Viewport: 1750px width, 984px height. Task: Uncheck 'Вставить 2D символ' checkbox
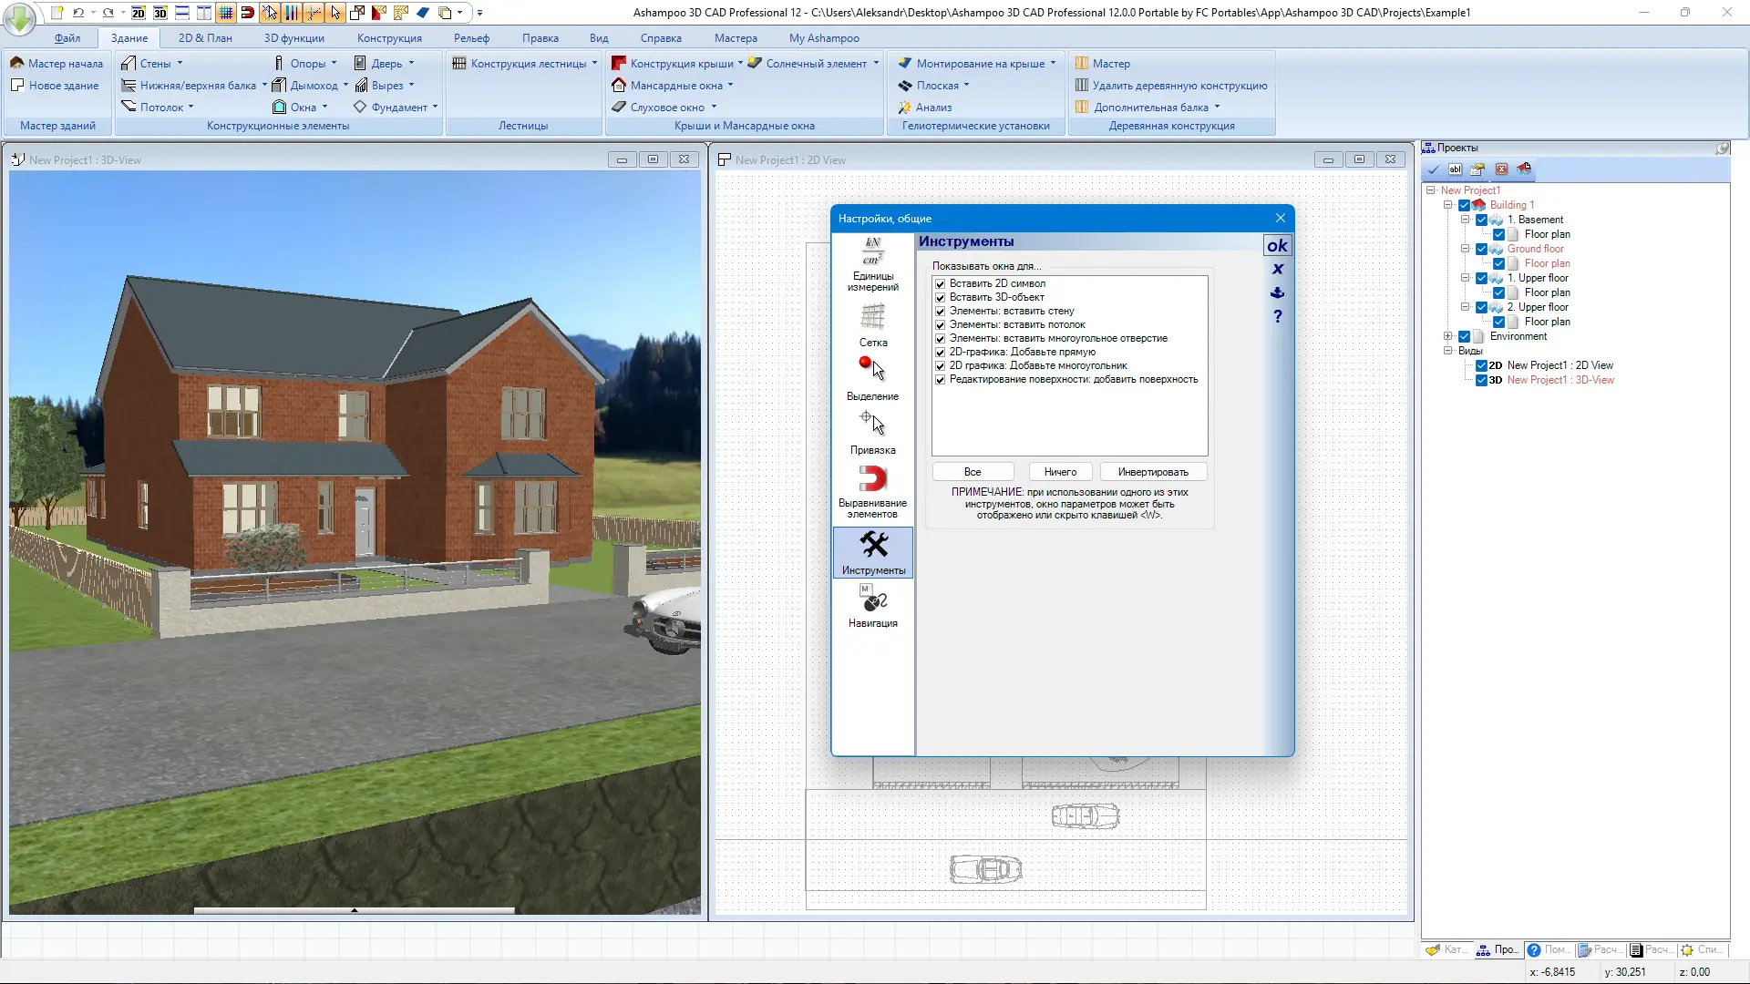[x=940, y=283]
